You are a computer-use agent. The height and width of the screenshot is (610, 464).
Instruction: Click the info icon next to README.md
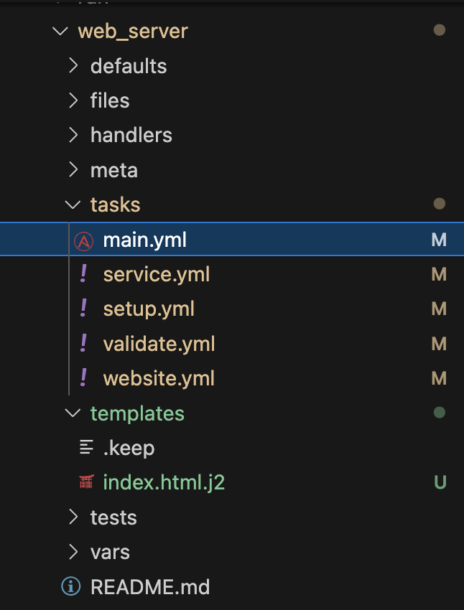coord(70,587)
